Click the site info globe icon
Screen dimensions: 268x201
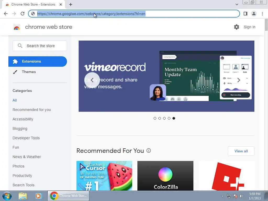coord(33,14)
